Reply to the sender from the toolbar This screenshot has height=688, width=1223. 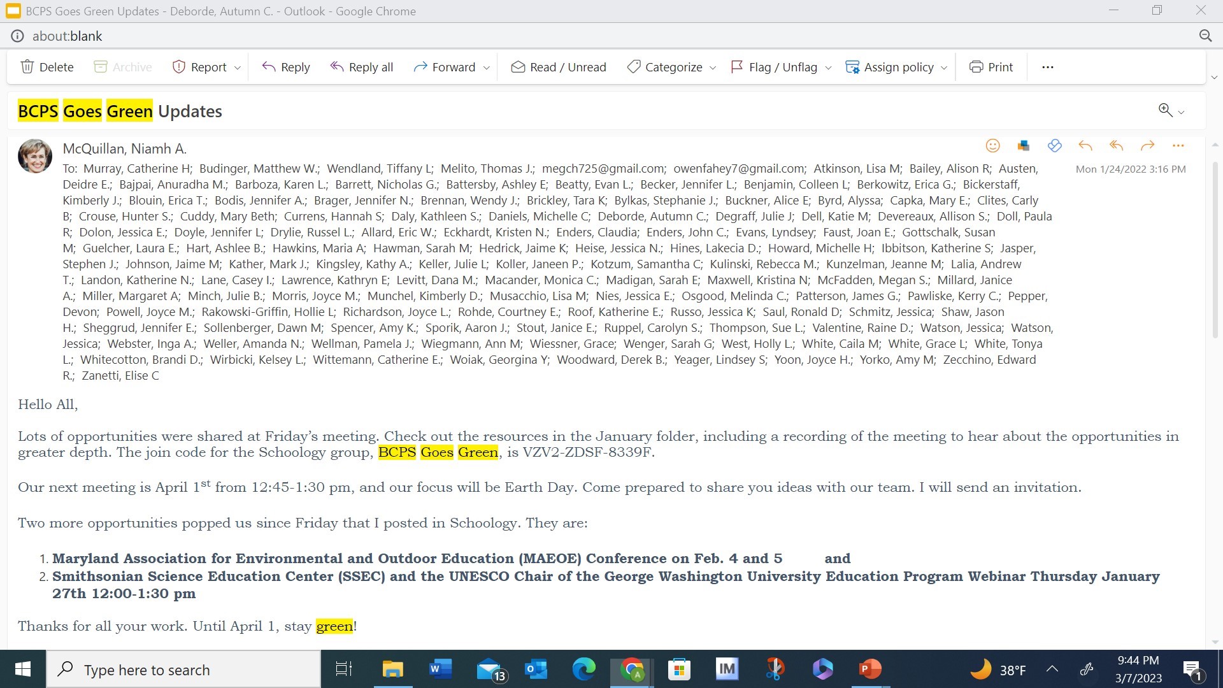pyautogui.click(x=286, y=67)
